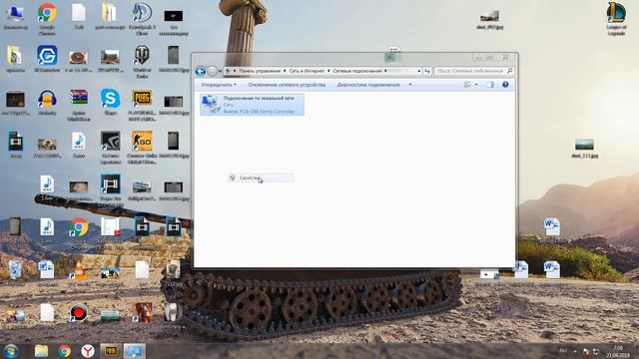Select the PUBG desktop shortcut
The image size is (639, 359).
[142, 105]
